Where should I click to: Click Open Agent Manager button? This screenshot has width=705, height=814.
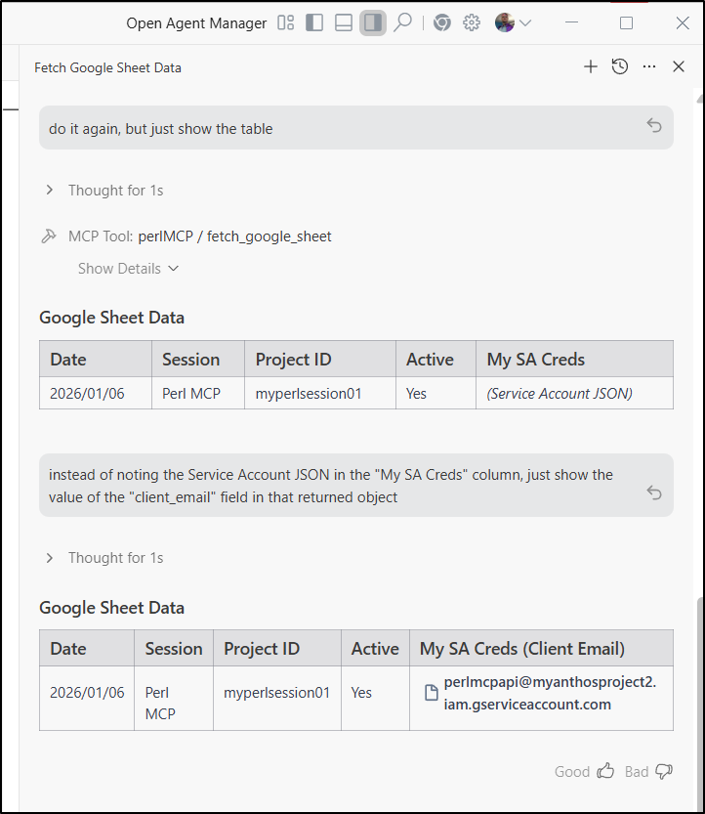point(196,23)
